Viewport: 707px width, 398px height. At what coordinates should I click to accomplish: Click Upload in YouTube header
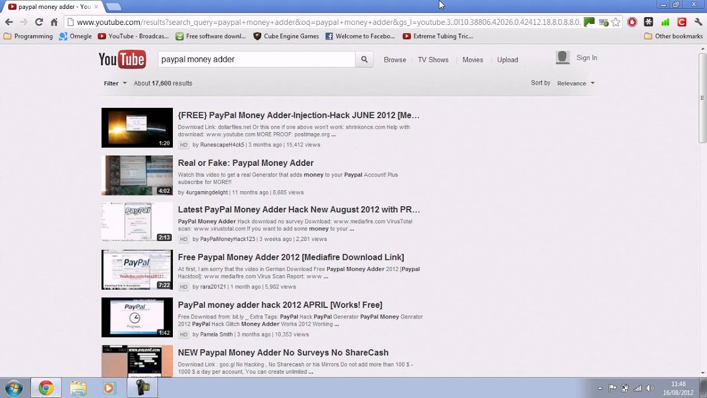coord(508,60)
